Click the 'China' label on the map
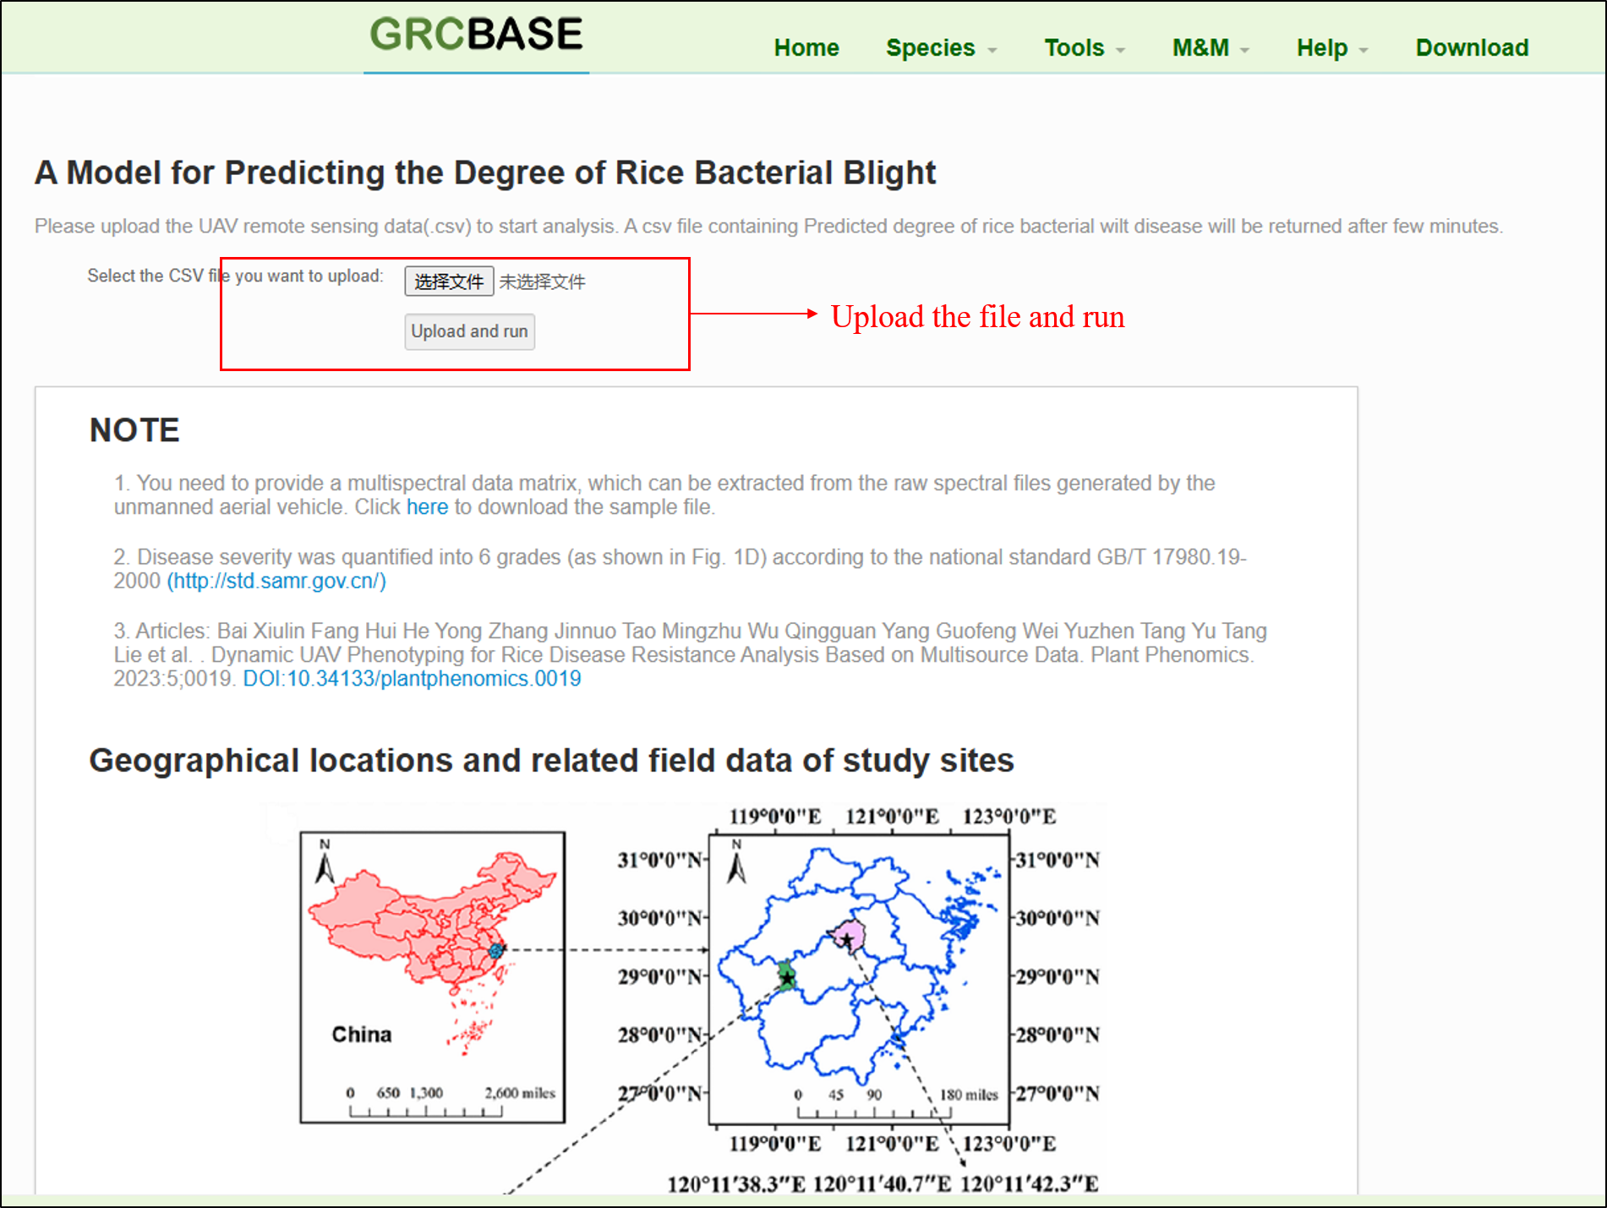Screen dimensions: 1607x1208 click(361, 1035)
